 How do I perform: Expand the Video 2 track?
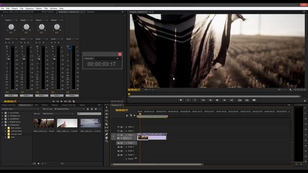(x=126, y=131)
